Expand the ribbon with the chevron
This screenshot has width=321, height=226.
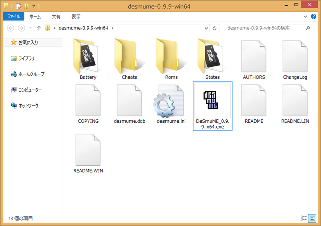(x=305, y=17)
